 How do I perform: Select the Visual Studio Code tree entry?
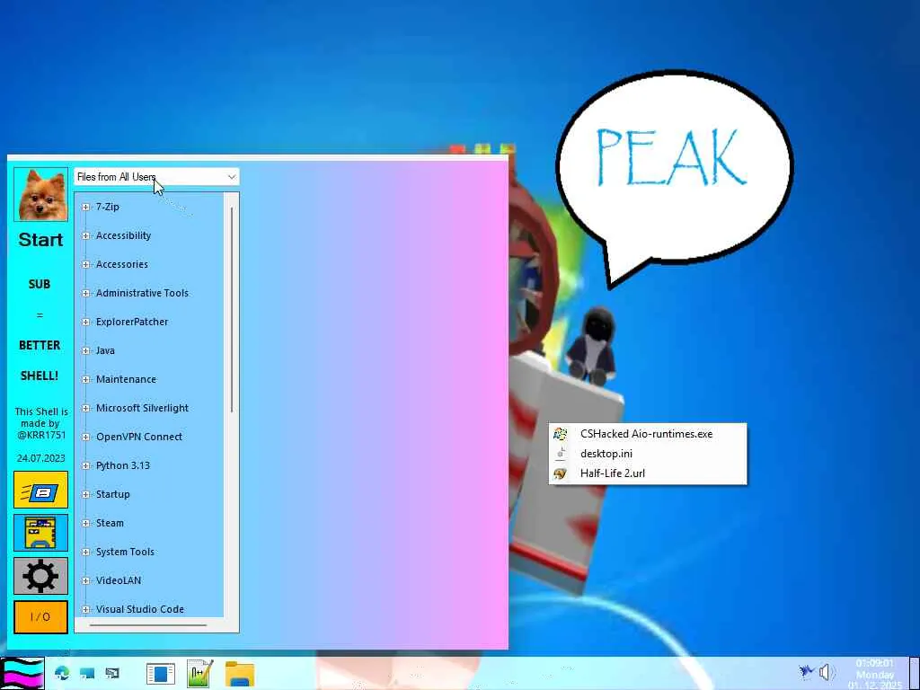[139, 609]
